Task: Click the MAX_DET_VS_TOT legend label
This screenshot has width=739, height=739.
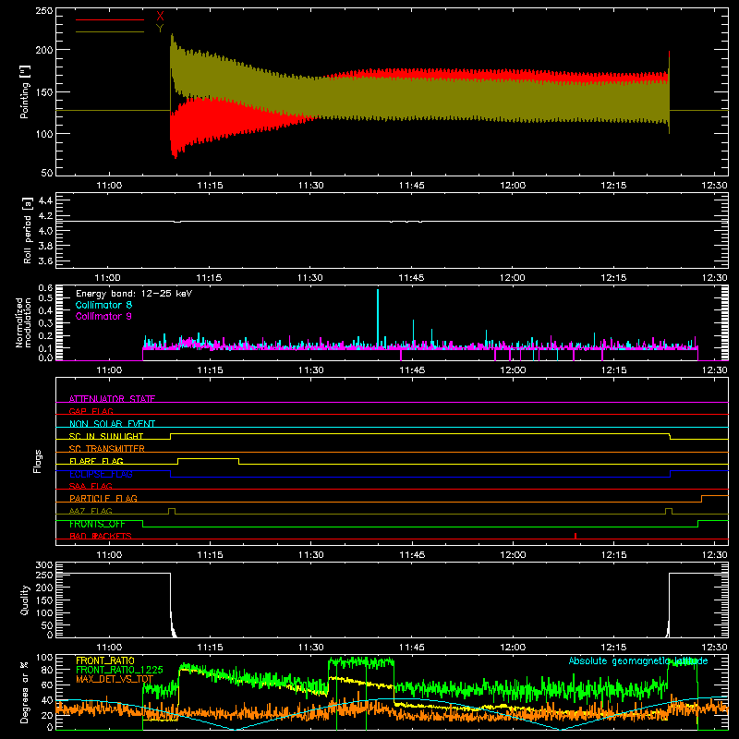Action: (x=115, y=679)
